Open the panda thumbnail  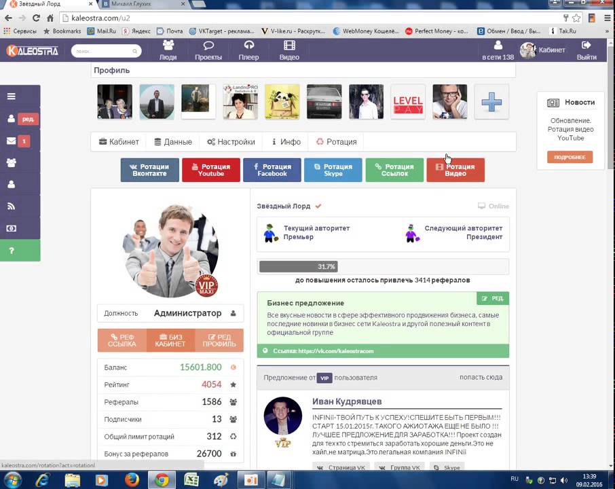click(x=282, y=102)
